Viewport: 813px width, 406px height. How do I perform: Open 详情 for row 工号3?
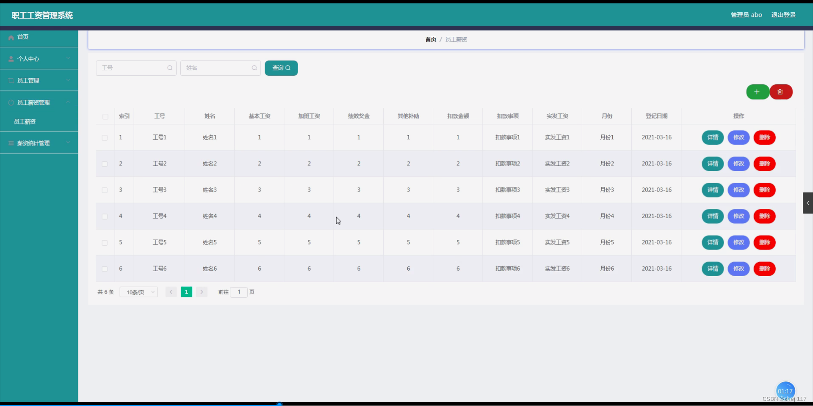[713, 190]
